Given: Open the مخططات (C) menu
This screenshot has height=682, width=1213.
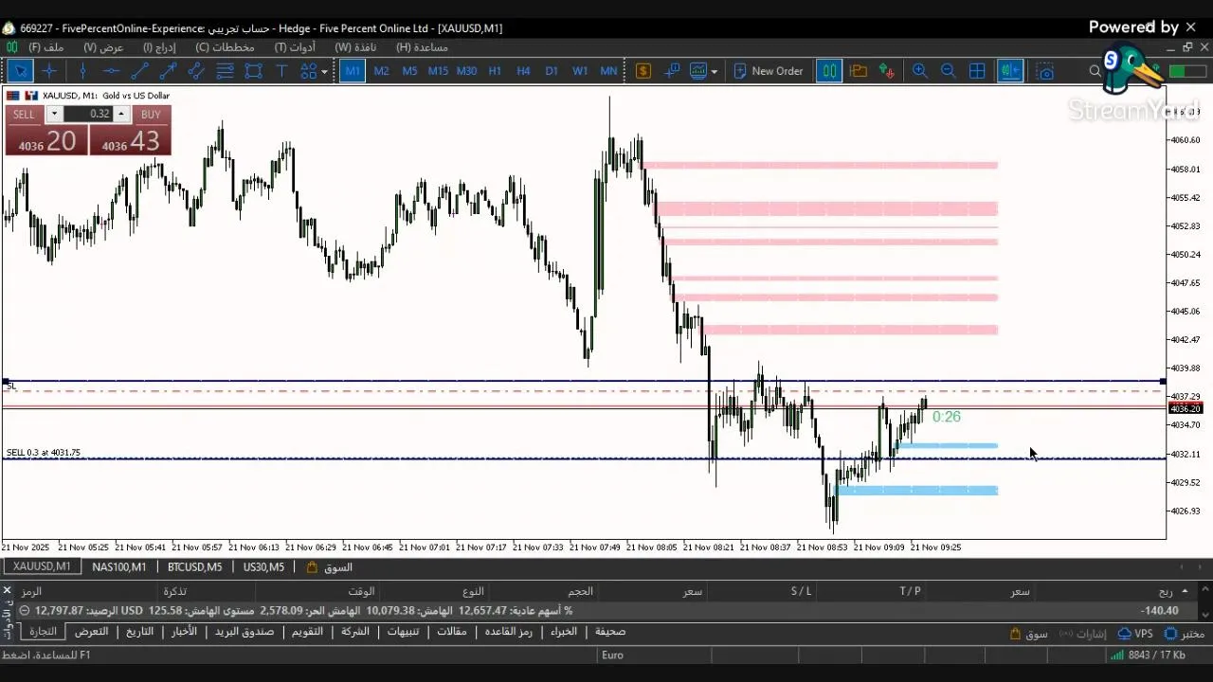Looking at the screenshot, I should pos(225,47).
